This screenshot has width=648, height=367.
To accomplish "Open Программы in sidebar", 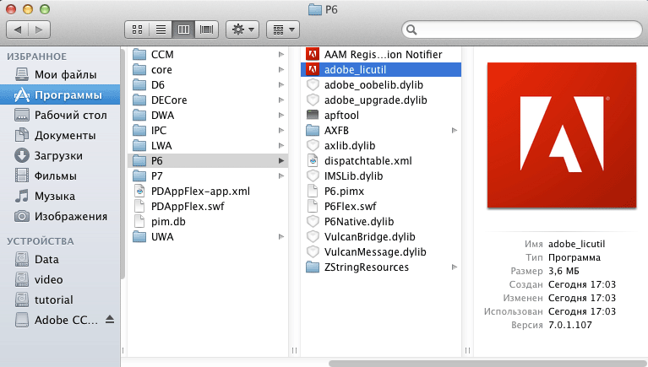I will (60, 95).
